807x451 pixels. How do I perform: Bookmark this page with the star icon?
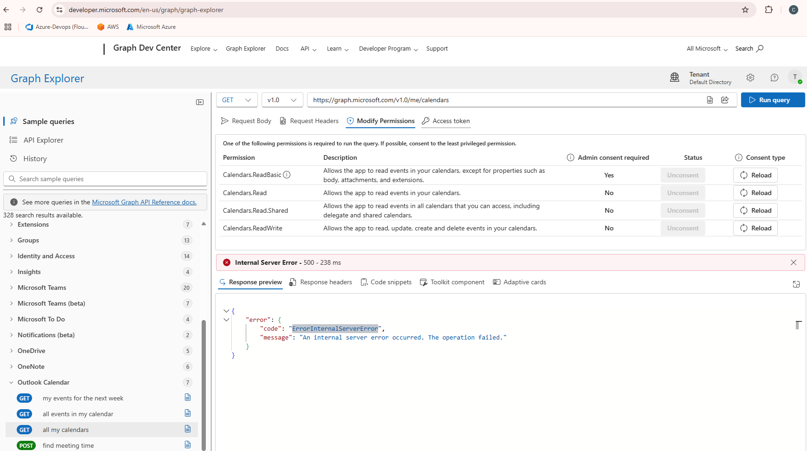point(745,10)
